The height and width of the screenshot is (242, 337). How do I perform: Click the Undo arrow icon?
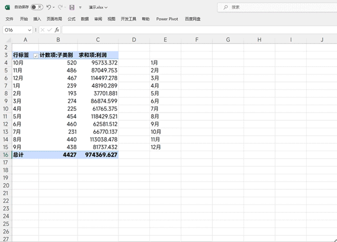[49, 7]
